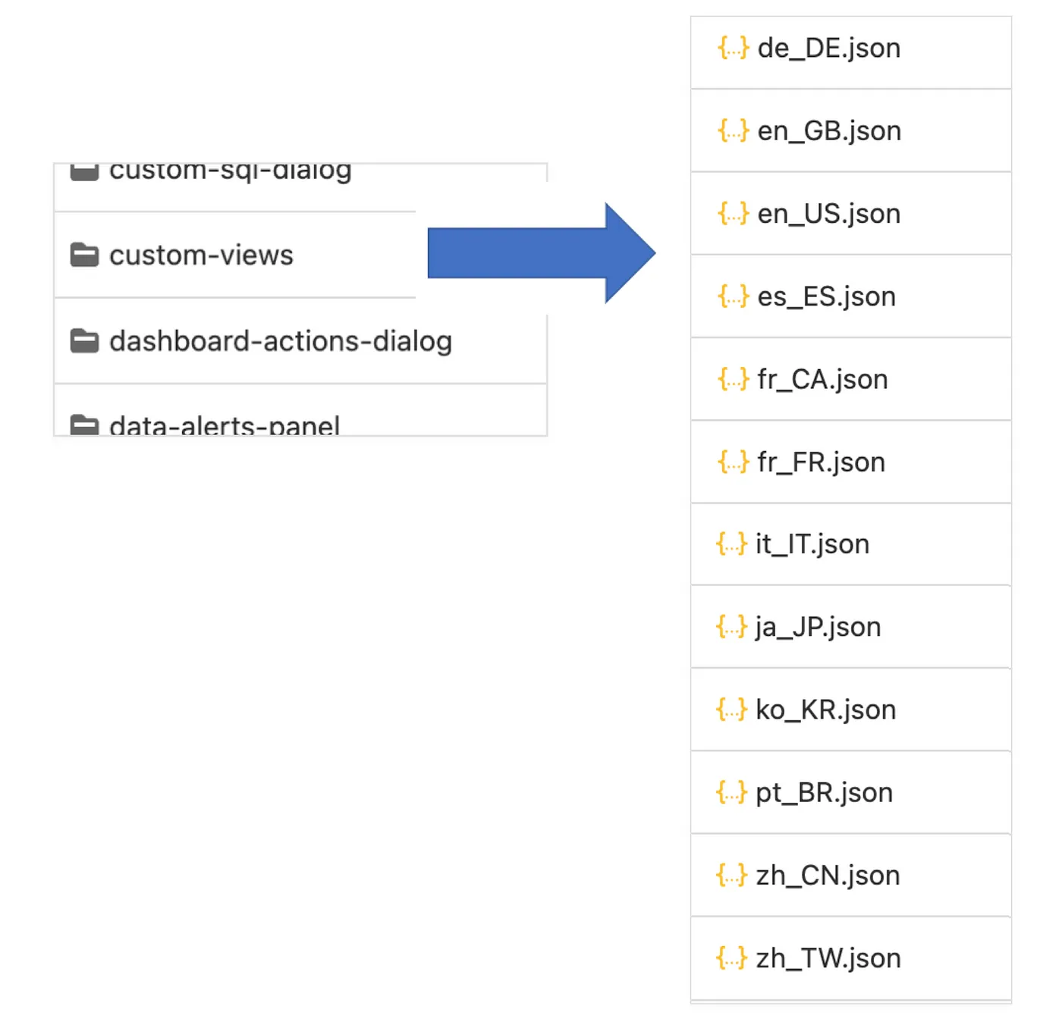Viewport: 1062px width, 1028px height.
Task: Open the fr_CA.json file
Action: click(x=822, y=379)
